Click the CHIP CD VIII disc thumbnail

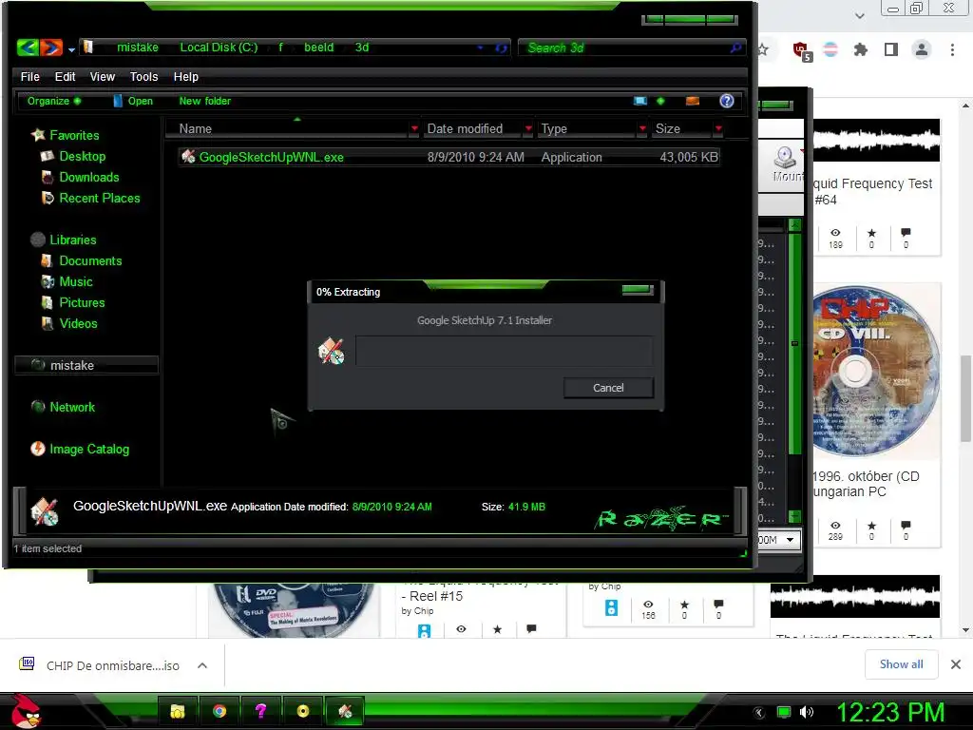point(875,371)
